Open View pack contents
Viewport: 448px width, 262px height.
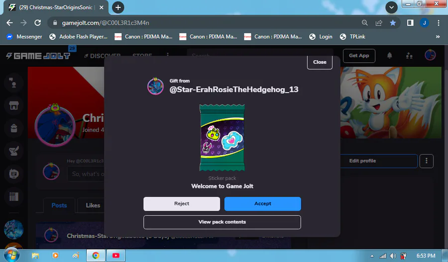coord(222,222)
